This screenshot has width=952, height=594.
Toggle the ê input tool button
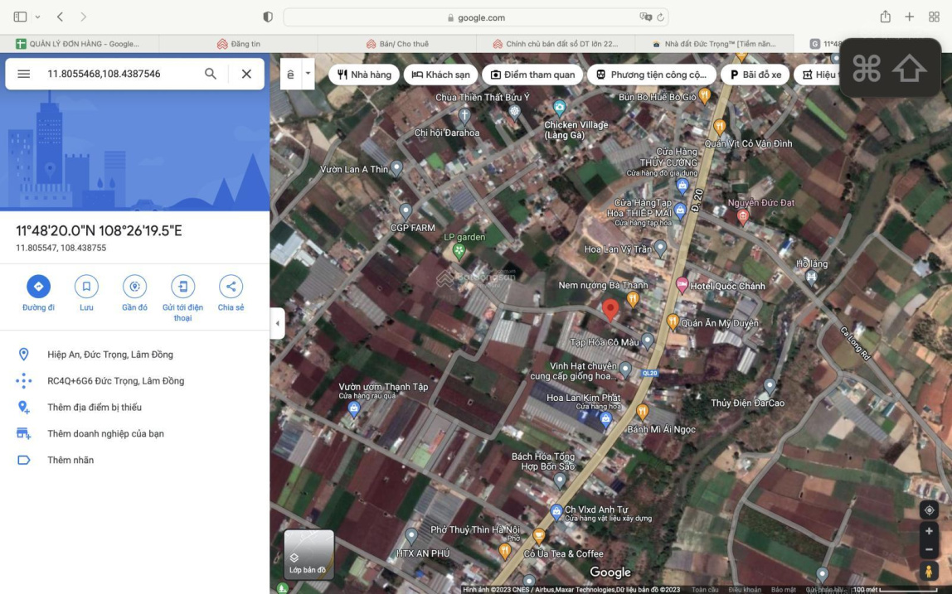[x=290, y=74]
